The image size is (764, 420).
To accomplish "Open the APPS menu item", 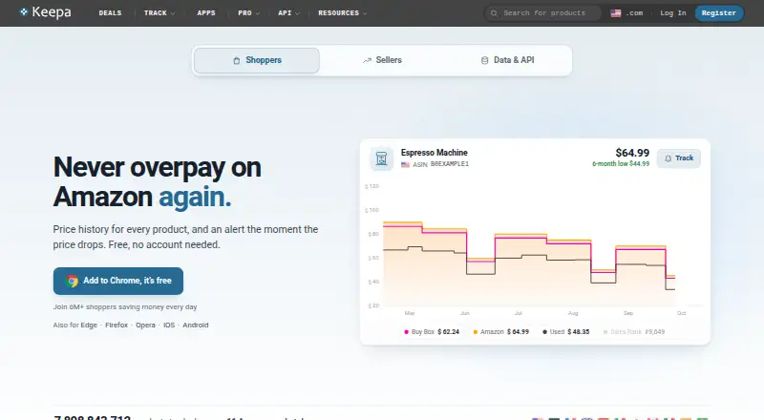I will (206, 13).
